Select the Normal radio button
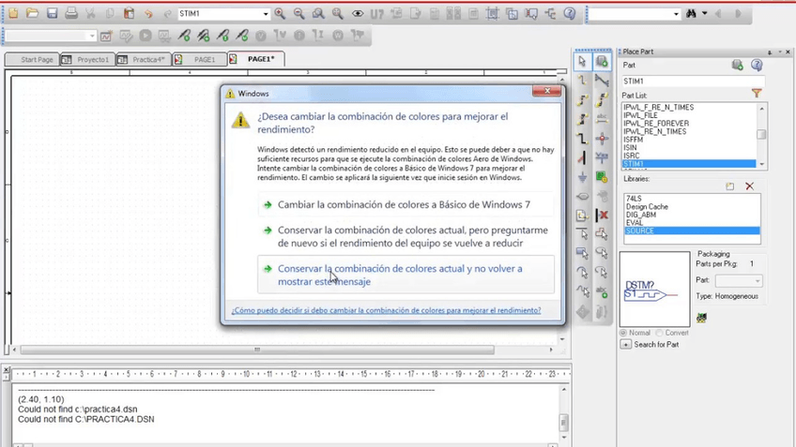 624,333
